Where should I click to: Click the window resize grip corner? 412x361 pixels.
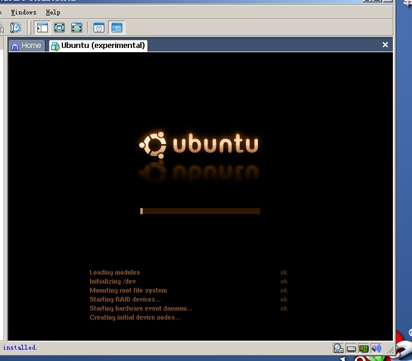point(390,350)
